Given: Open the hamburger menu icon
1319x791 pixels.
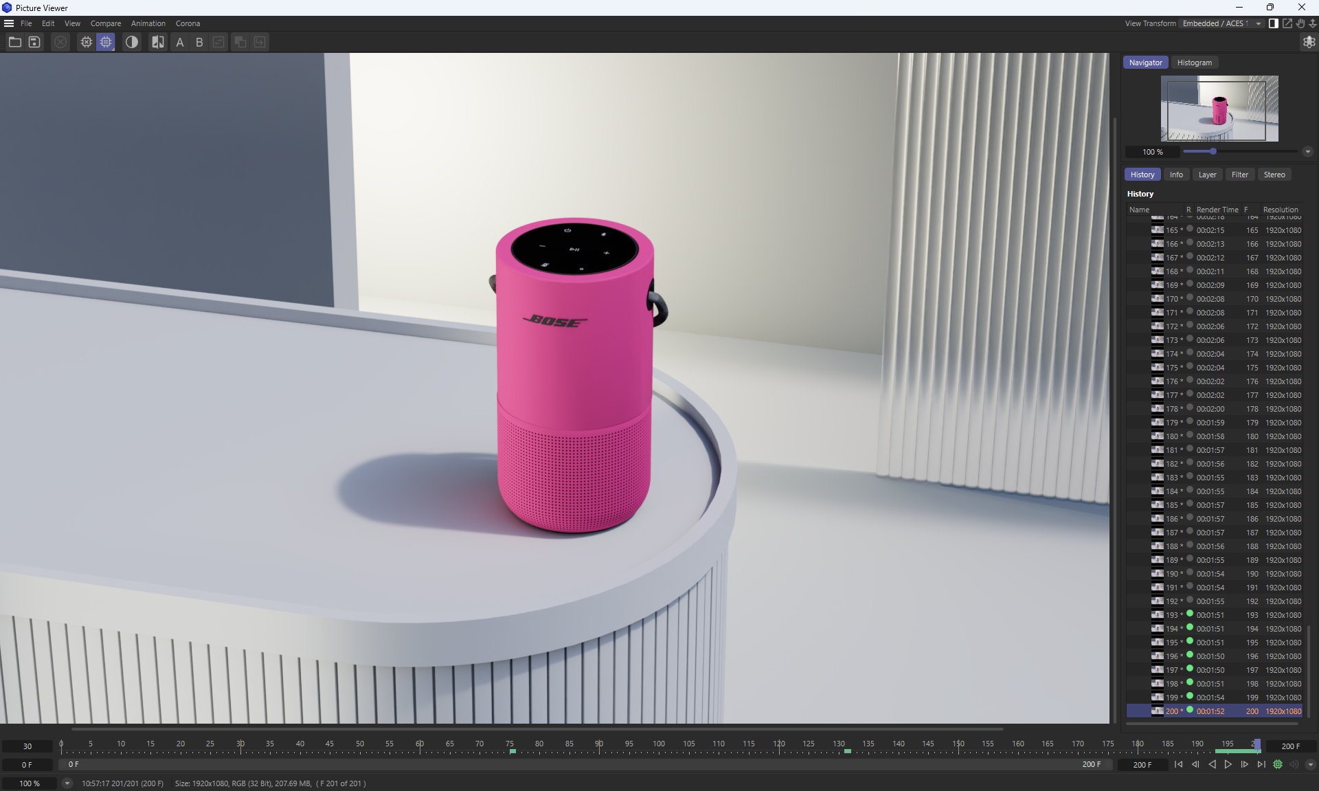Looking at the screenshot, I should [x=9, y=23].
